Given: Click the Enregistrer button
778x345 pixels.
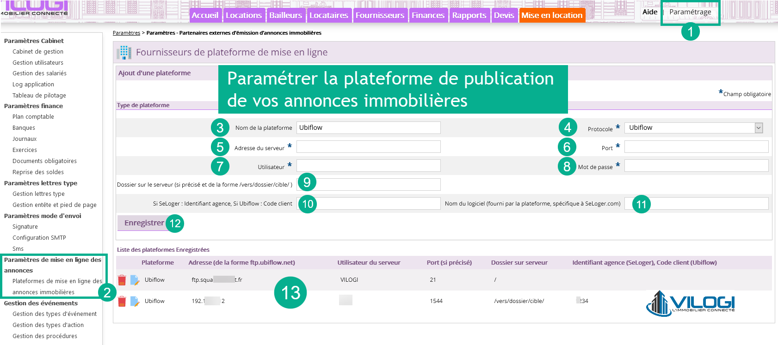Looking at the screenshot, I should tap(144, 223).
